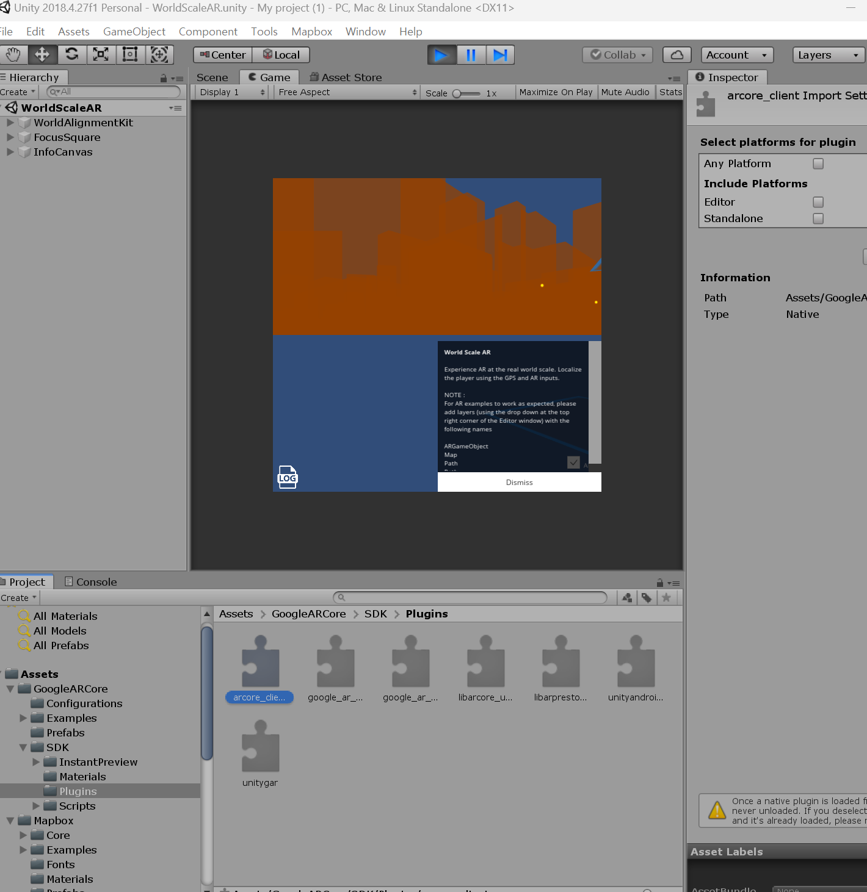Open Display 1 dropdown

coord(232,92)
